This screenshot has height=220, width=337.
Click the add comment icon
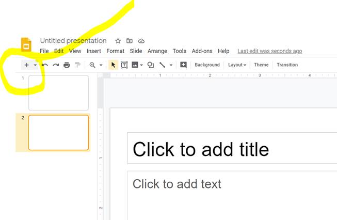pyautogui.click(x=183, y=65)
